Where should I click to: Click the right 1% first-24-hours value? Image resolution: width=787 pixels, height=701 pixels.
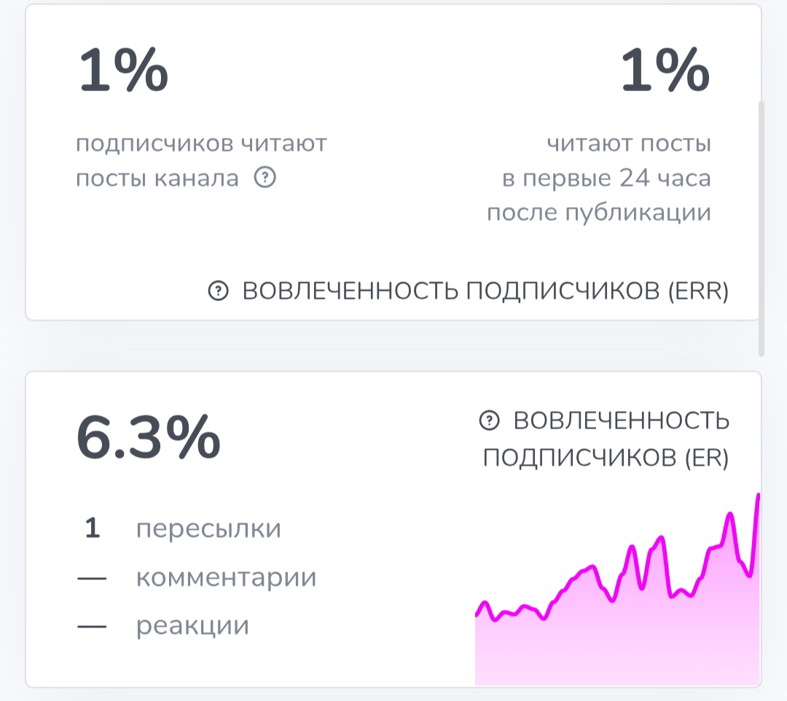click(665, 73)
